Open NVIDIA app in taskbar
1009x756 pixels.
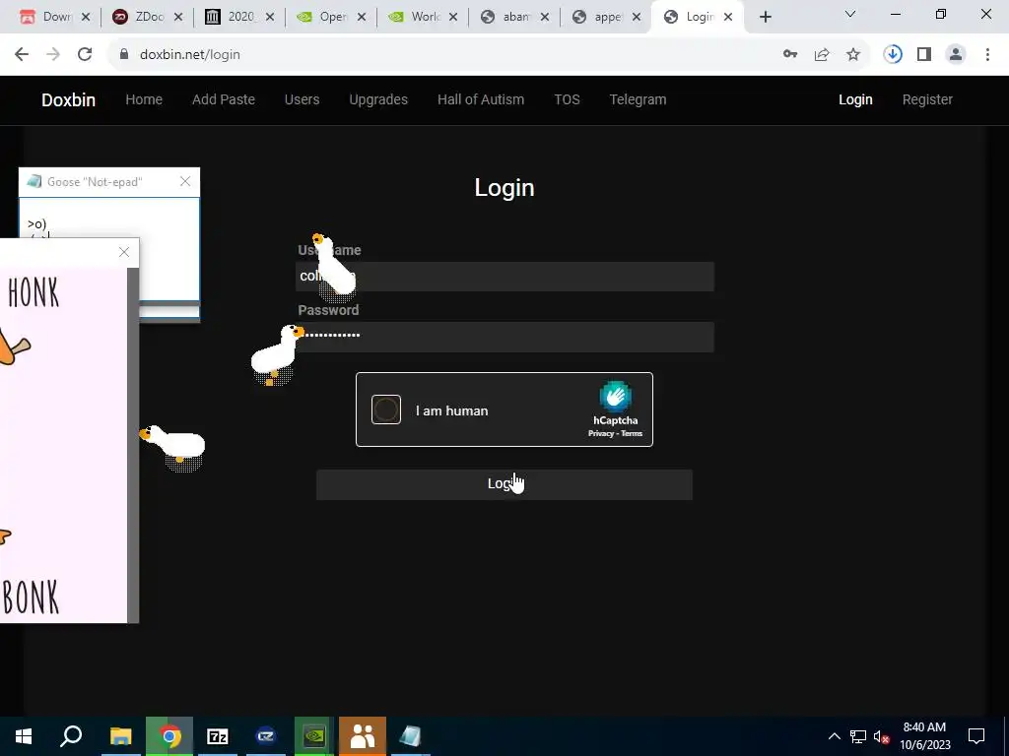pos(314,736)
